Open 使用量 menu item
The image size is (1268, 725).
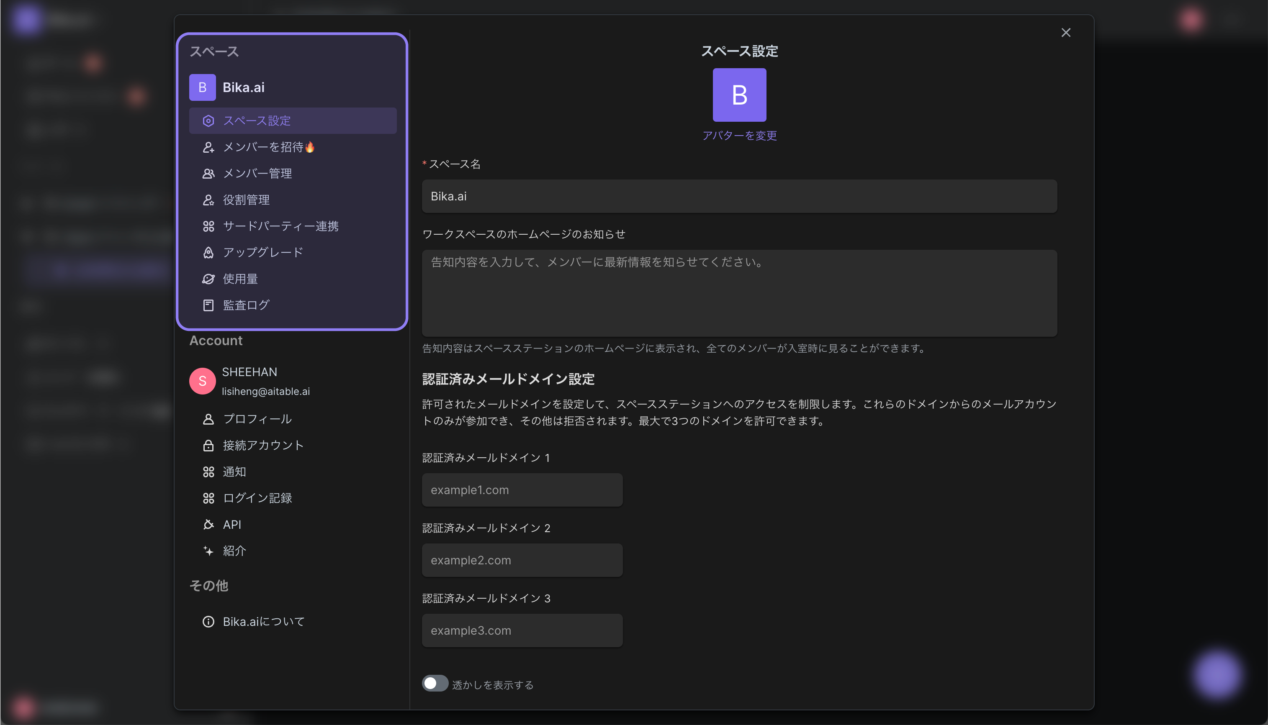[293, 279]
